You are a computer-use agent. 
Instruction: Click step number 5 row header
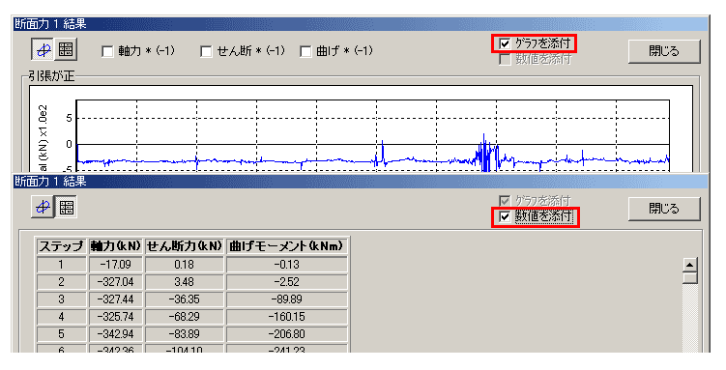(x=62, y=334)
